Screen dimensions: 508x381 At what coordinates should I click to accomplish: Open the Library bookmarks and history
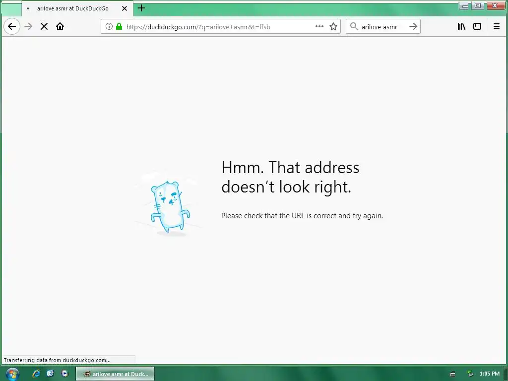pyautogui.click(x=461, y=27)
